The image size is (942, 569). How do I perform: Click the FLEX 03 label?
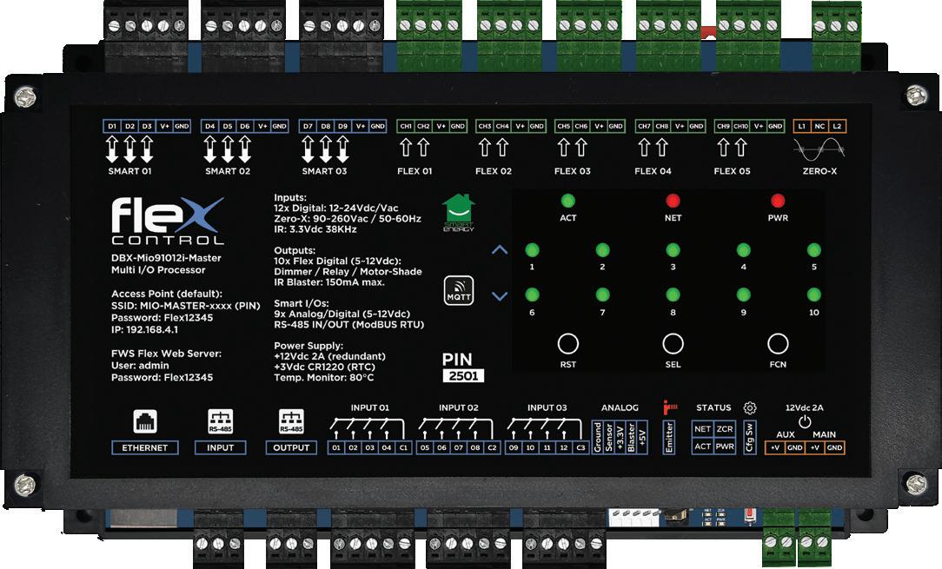coord(572,171)
